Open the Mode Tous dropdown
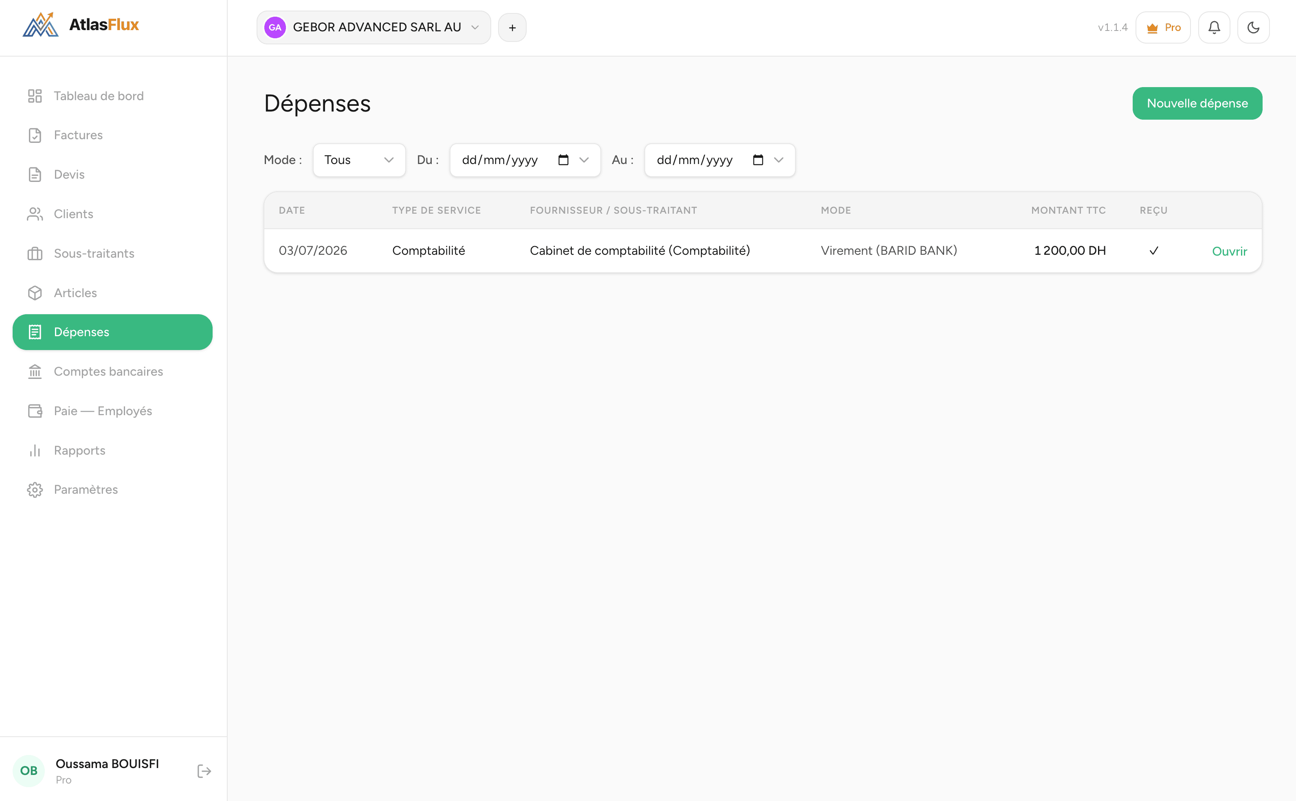1296x801 pixels. point(359,160)
